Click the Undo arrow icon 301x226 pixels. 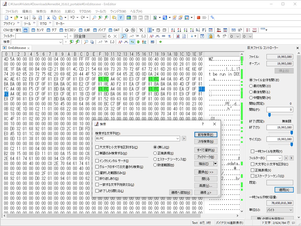72,18
